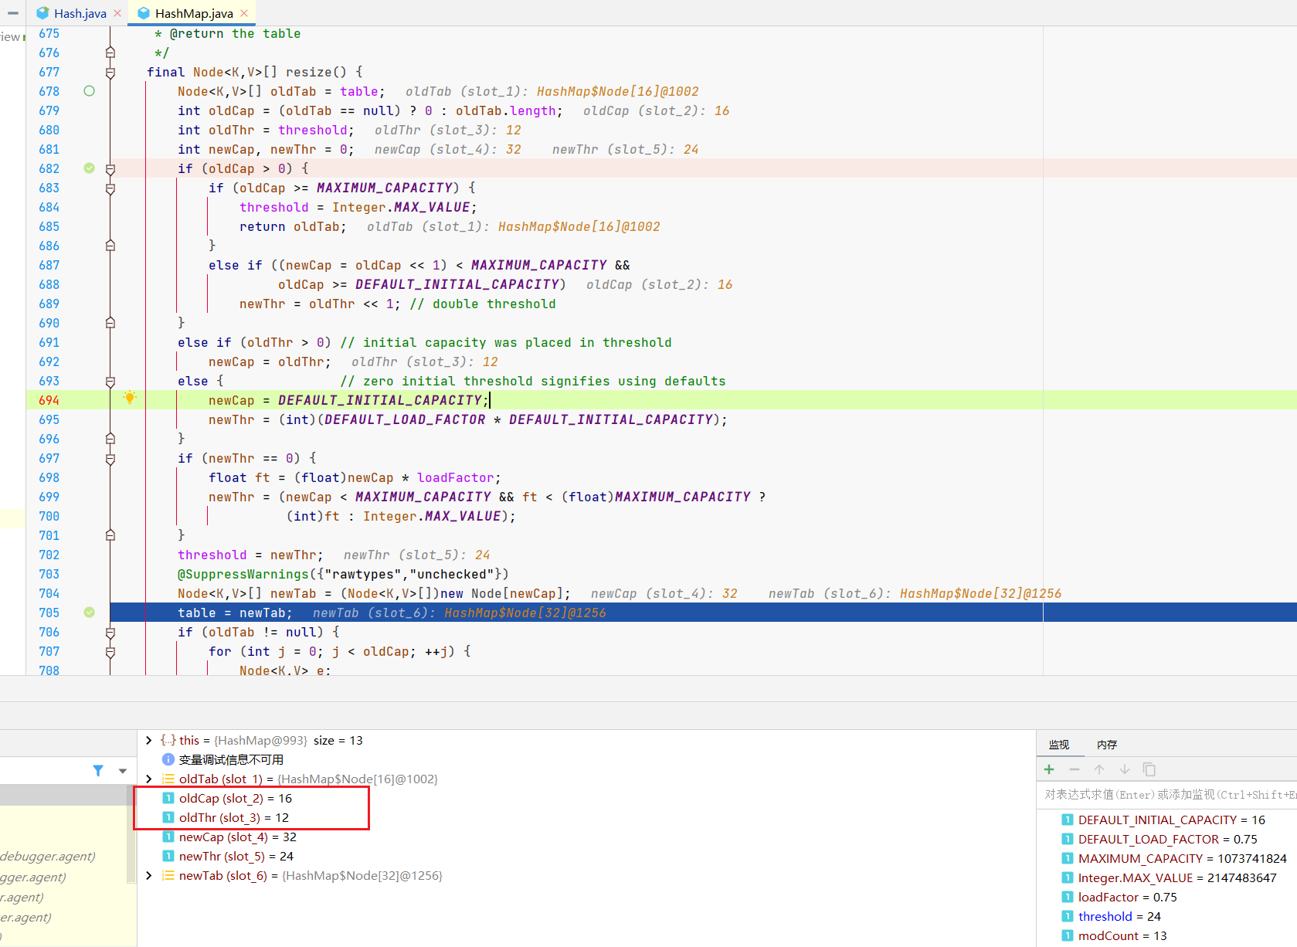The height and width of the screenshot is (947, 1297).
Task: Click line number 694 in the gutter
Action: [x=49, y=400]
